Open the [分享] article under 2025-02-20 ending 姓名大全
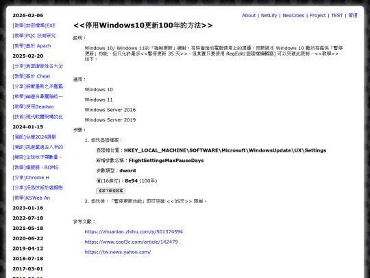Screen dimensions: 370x278 38,66
